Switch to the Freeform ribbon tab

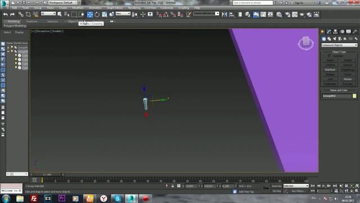coord(32,21)
